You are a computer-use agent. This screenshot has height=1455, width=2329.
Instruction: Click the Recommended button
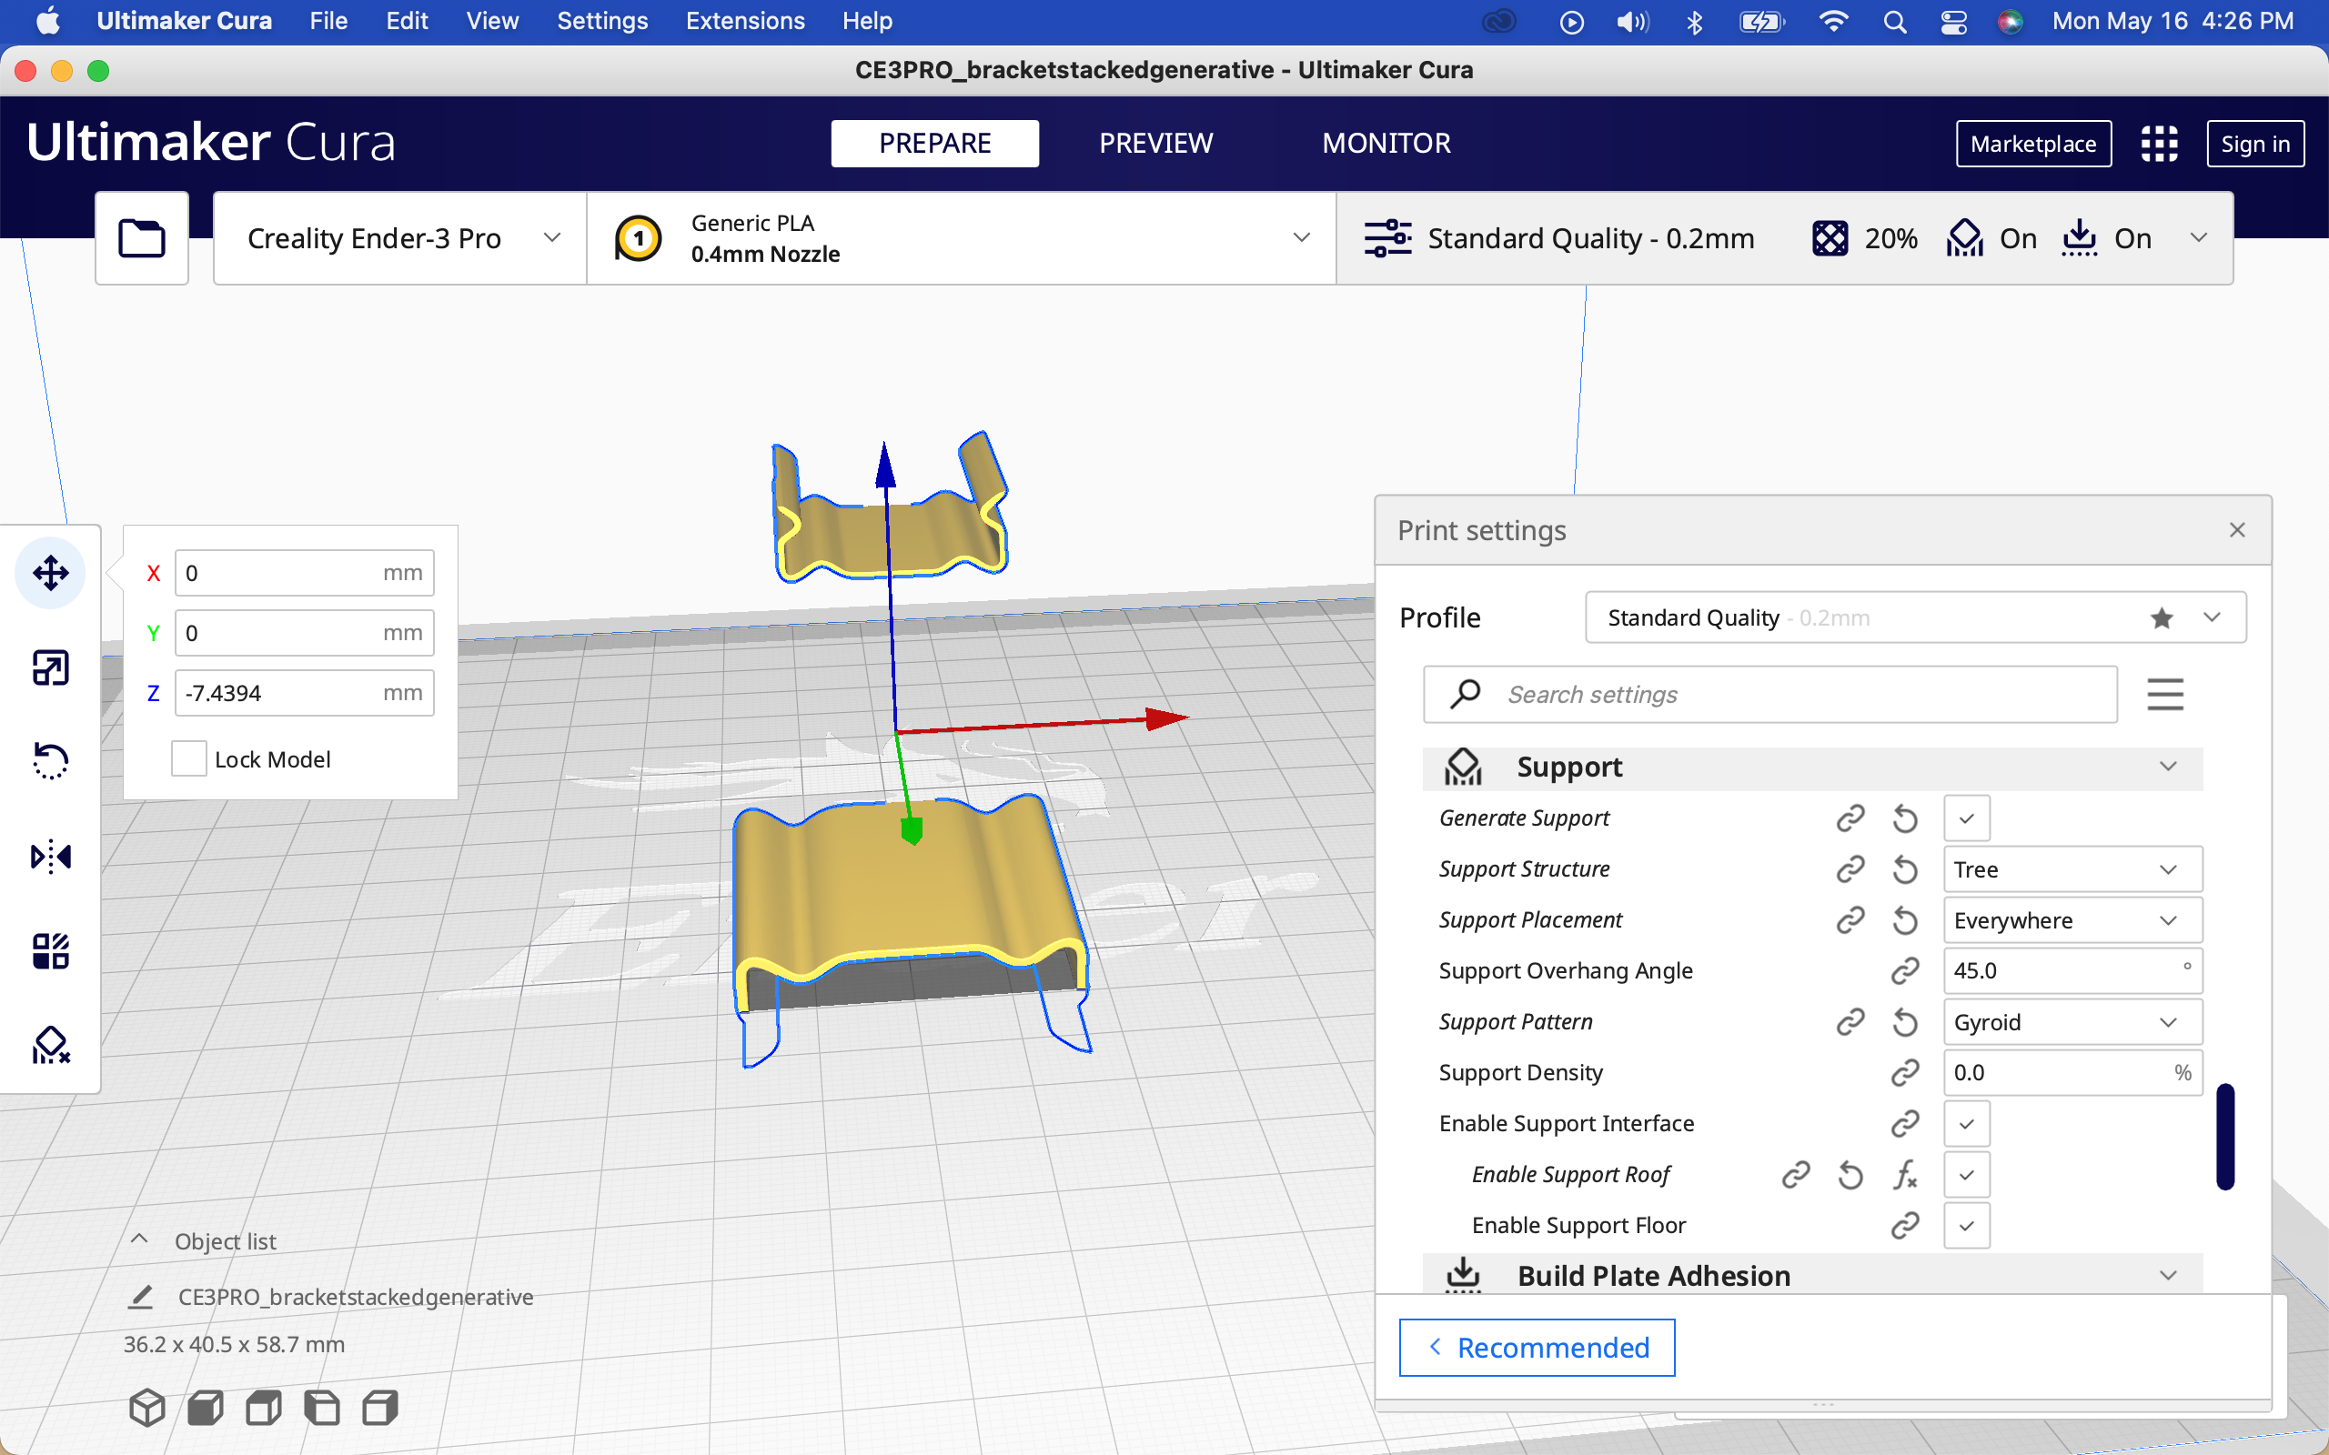coord(1536,1347)
